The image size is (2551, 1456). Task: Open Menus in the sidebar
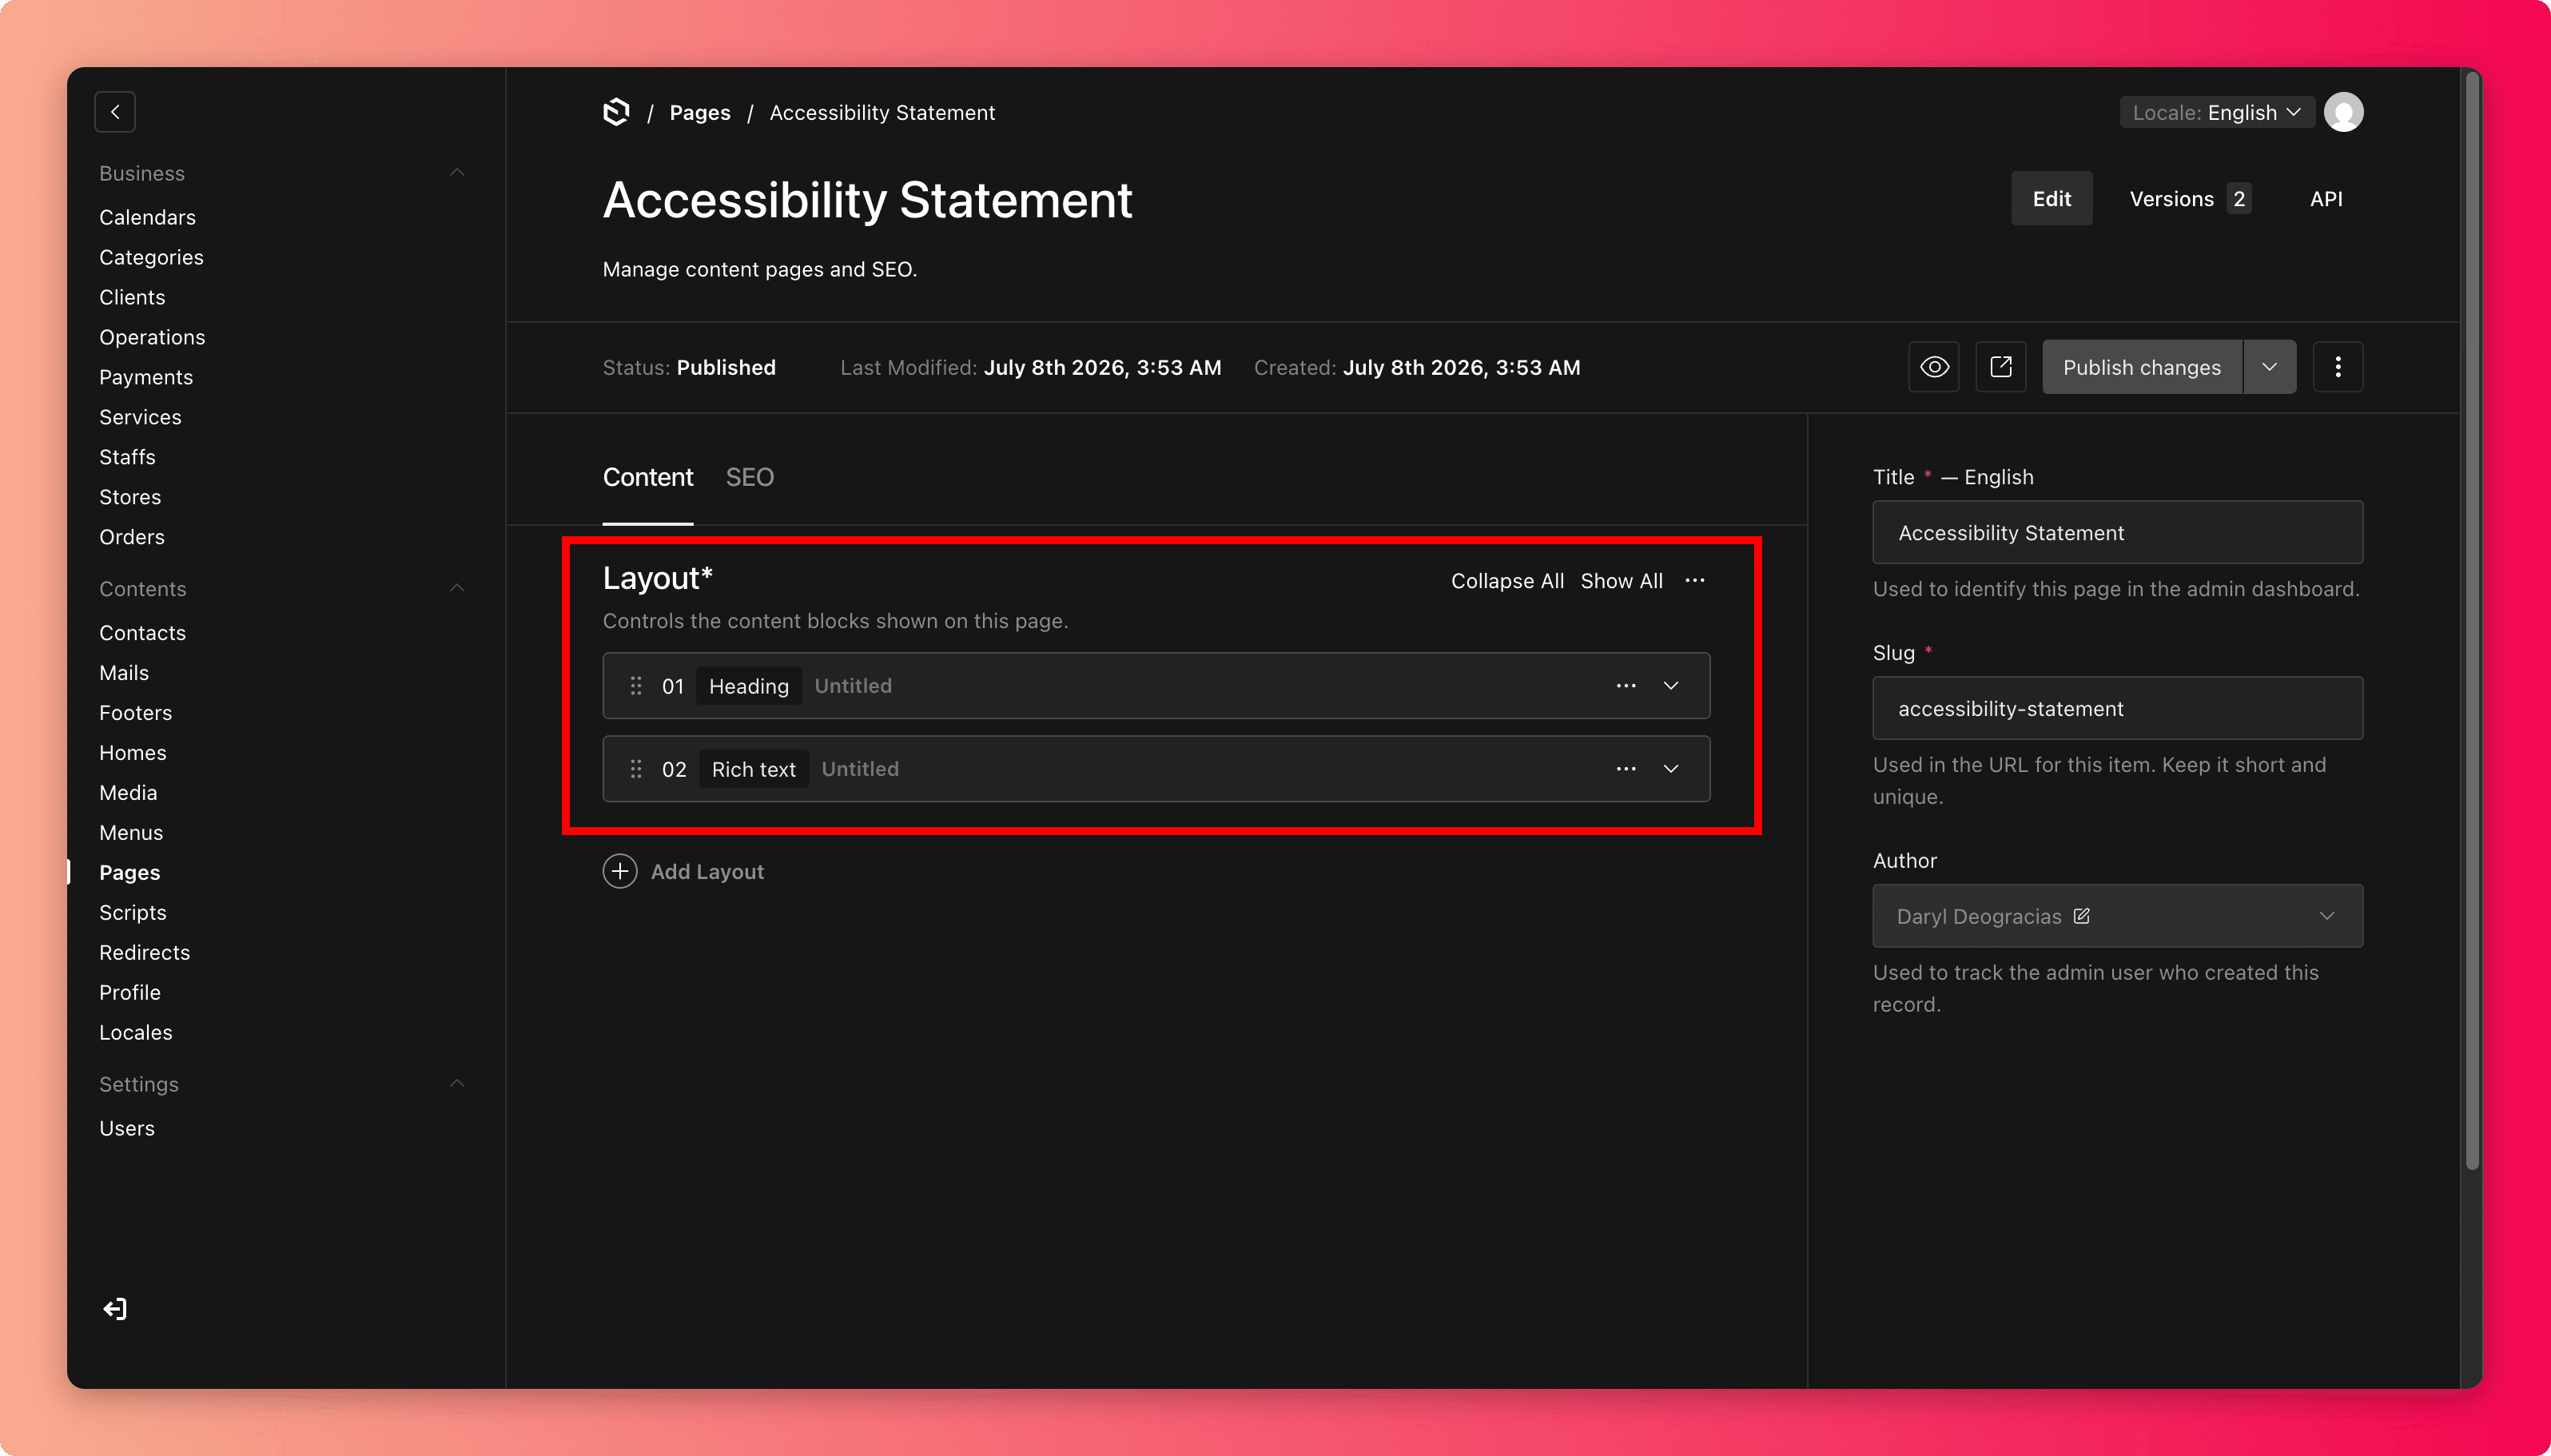tap(131, 833)
